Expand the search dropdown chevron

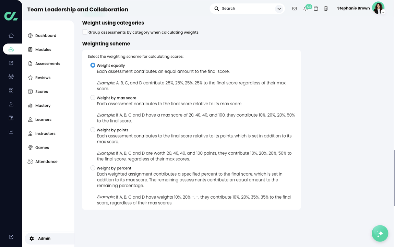coord(279,9)
